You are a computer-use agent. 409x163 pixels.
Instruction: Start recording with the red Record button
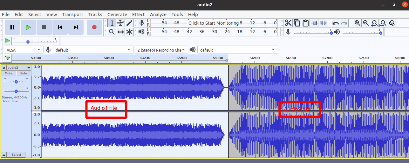coord(94,27)
